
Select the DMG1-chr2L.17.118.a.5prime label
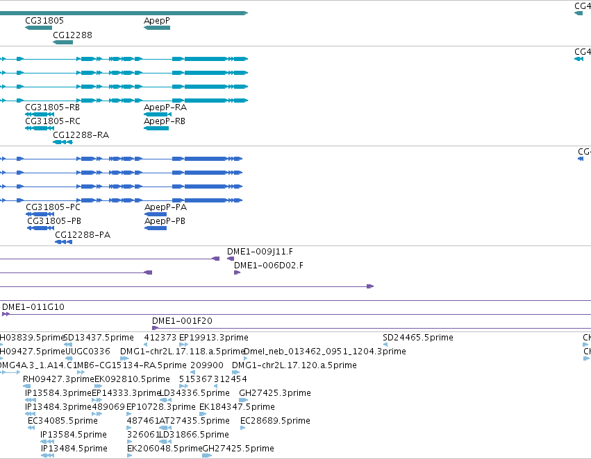pyautogui.click(x=182, y=352)
